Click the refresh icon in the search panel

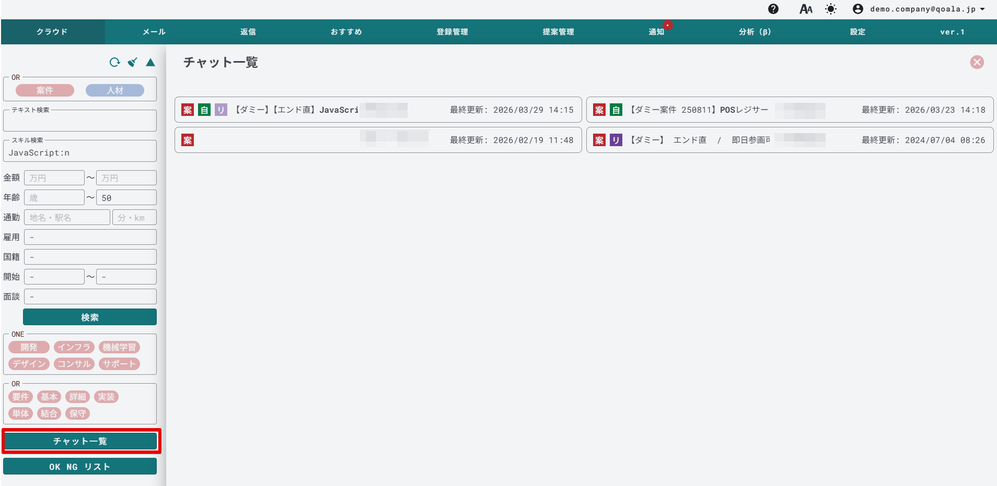(x=114, y=63)
